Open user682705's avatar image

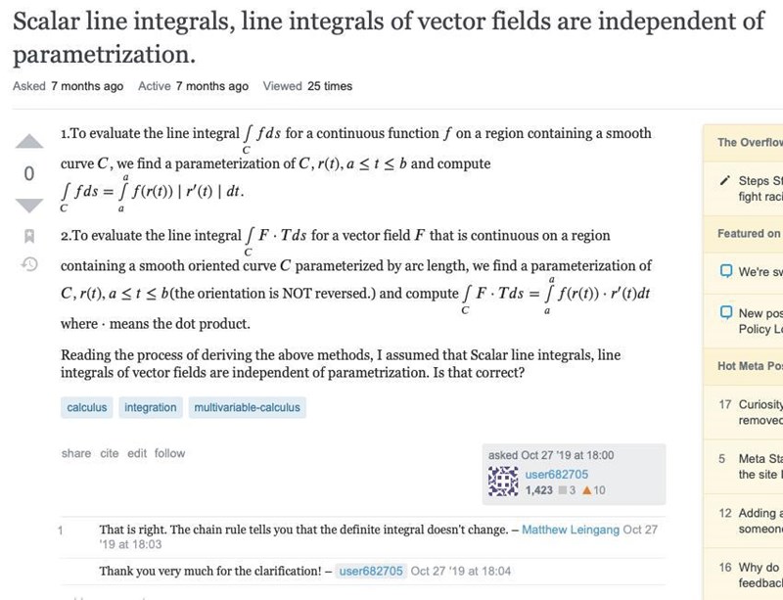click(x=502, y=482)
